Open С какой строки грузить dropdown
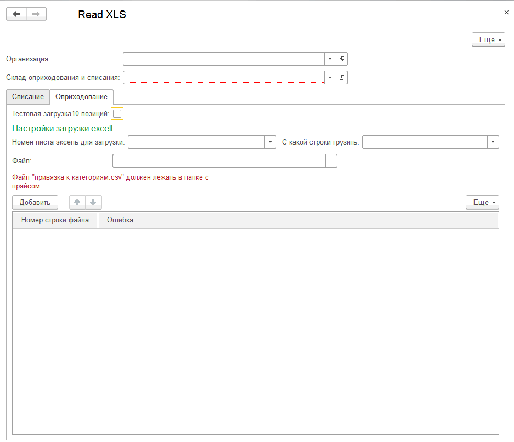514x442 pixels. click(x=493, y=142)
